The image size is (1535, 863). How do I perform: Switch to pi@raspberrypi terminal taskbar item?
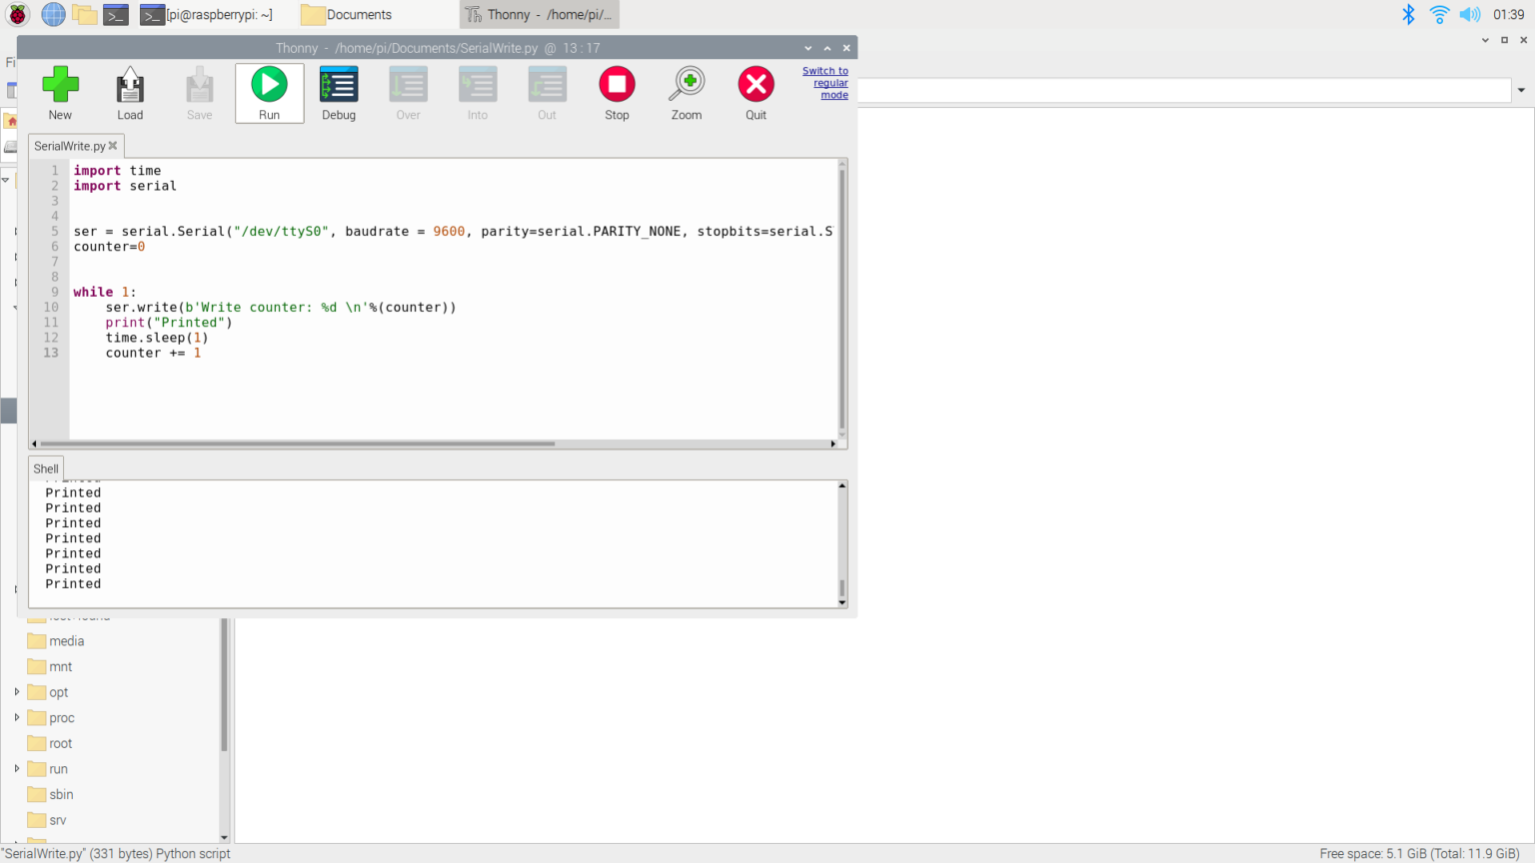(x=206, y=15)
